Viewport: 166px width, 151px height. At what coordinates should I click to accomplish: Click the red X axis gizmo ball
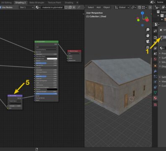pyautogui.click(x=147, y=20)
